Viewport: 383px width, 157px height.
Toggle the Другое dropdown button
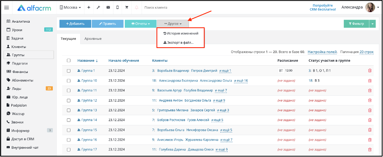pyautogui.click(x=173, y=24)
